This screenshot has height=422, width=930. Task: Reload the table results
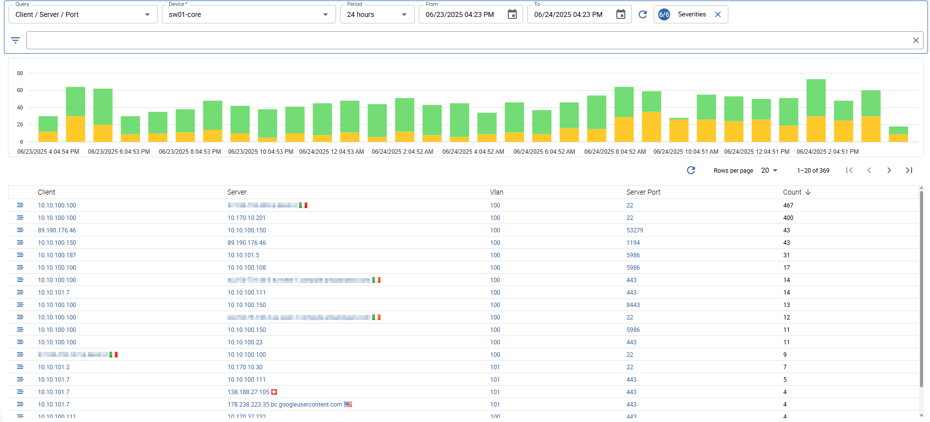pos(691,170)
